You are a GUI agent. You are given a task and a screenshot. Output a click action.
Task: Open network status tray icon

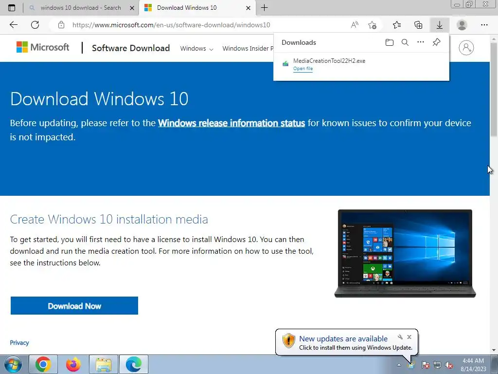point(437,365)
